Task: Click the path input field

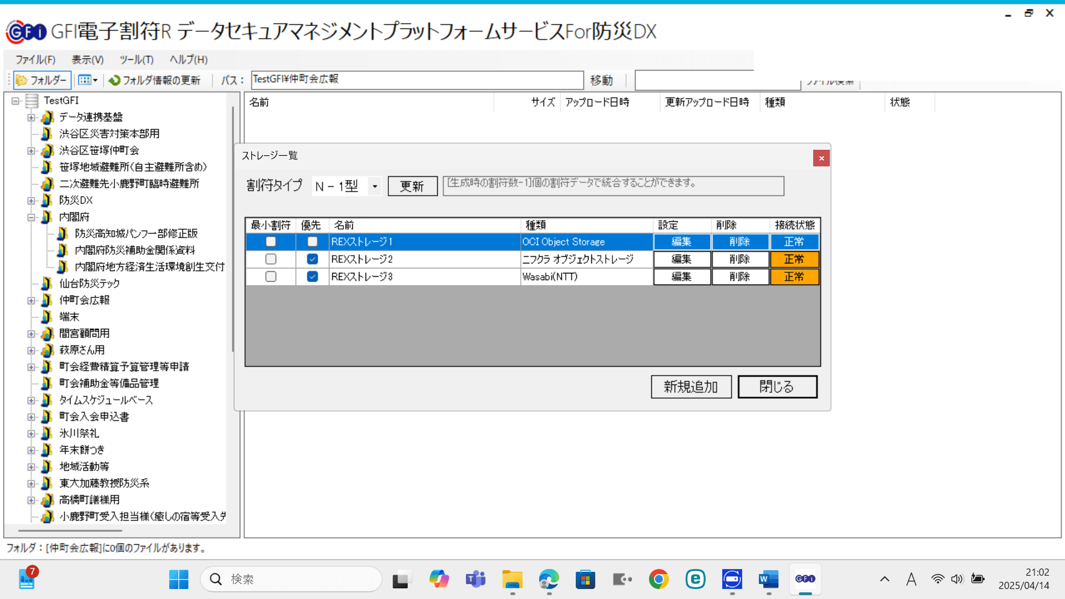Action: [x=416, y=79]
